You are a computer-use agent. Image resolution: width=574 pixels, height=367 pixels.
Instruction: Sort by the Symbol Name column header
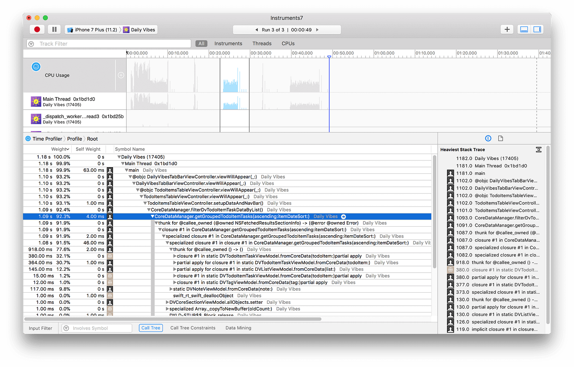point(130,149)
